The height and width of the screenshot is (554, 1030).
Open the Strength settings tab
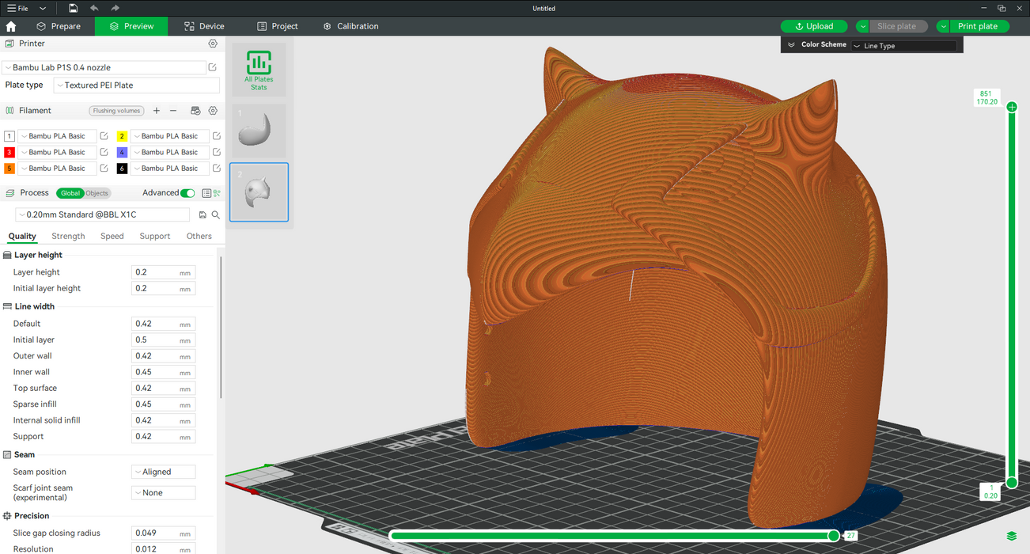tap(68, 236)
